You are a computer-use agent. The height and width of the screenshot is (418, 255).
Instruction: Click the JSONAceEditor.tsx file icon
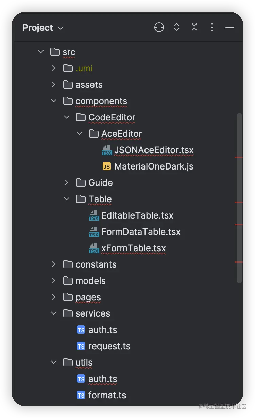[107, 150]
